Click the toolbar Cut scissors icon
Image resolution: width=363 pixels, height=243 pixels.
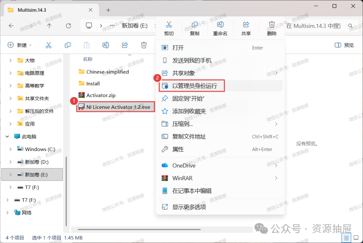click(x=48, y=45)
